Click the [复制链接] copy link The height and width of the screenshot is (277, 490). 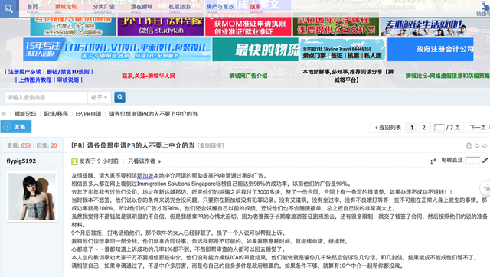(211, 146)
